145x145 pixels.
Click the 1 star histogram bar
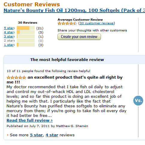pyautogui.click(x=26, y=45)
